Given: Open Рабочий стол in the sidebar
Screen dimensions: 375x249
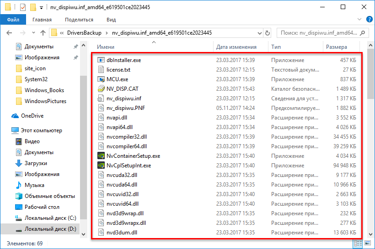Looking at the screenshot, I should [37, 207].
